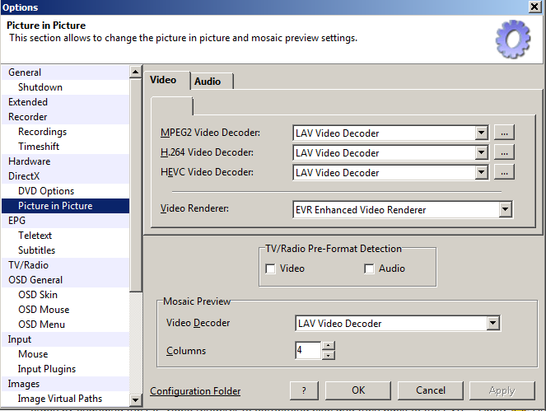Decrease Columns value with down arrow
The image size is (546, 411).
[x=329, y=355]
